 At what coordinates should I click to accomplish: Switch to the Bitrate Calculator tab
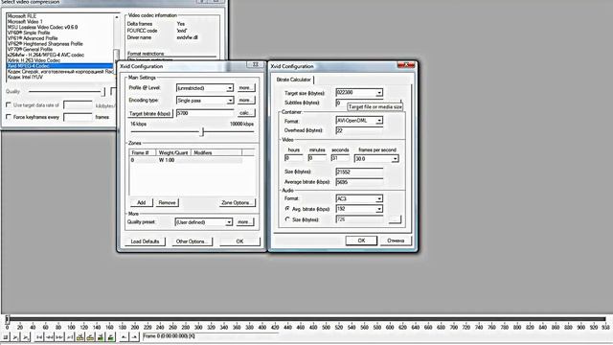(x=294, y=80)
